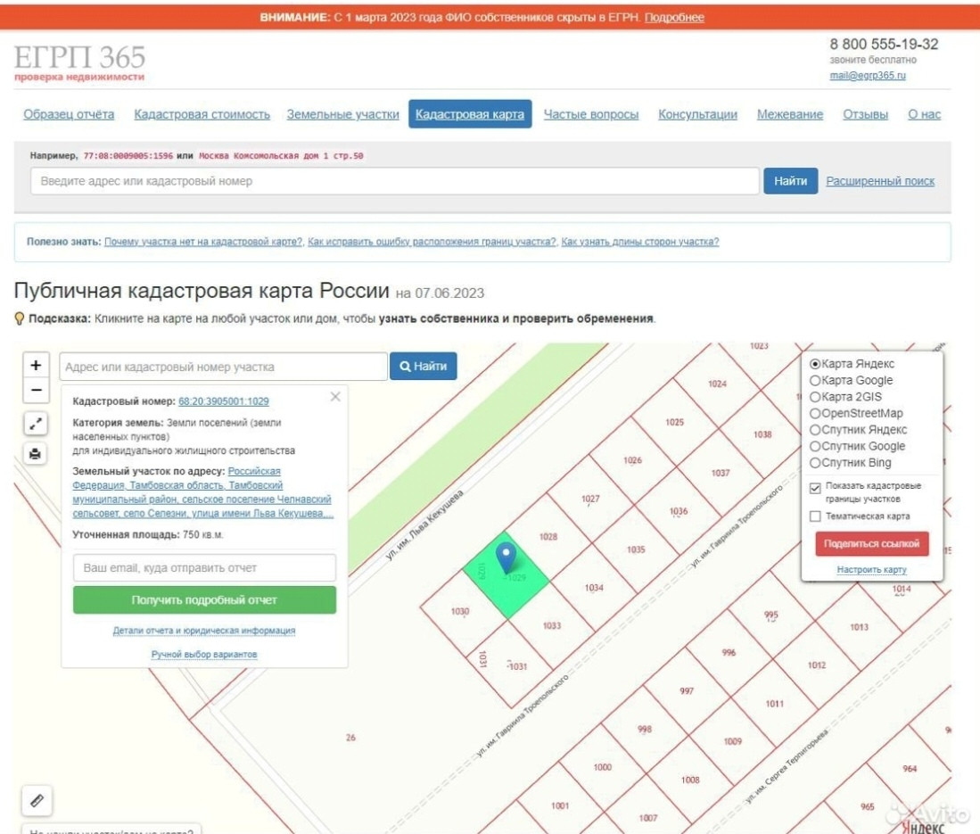Select parcel 1028 on the map
Viewport: 980px width, 834px height.
[548, 536]
